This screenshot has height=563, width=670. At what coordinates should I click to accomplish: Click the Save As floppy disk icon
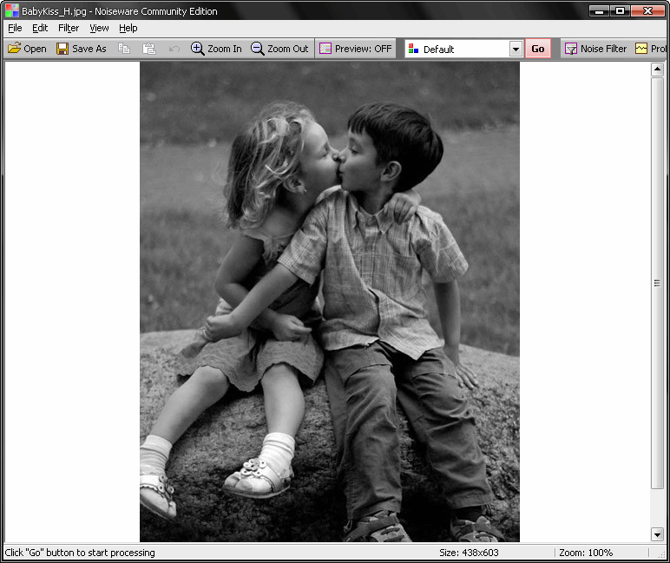[x=62, y=49]
